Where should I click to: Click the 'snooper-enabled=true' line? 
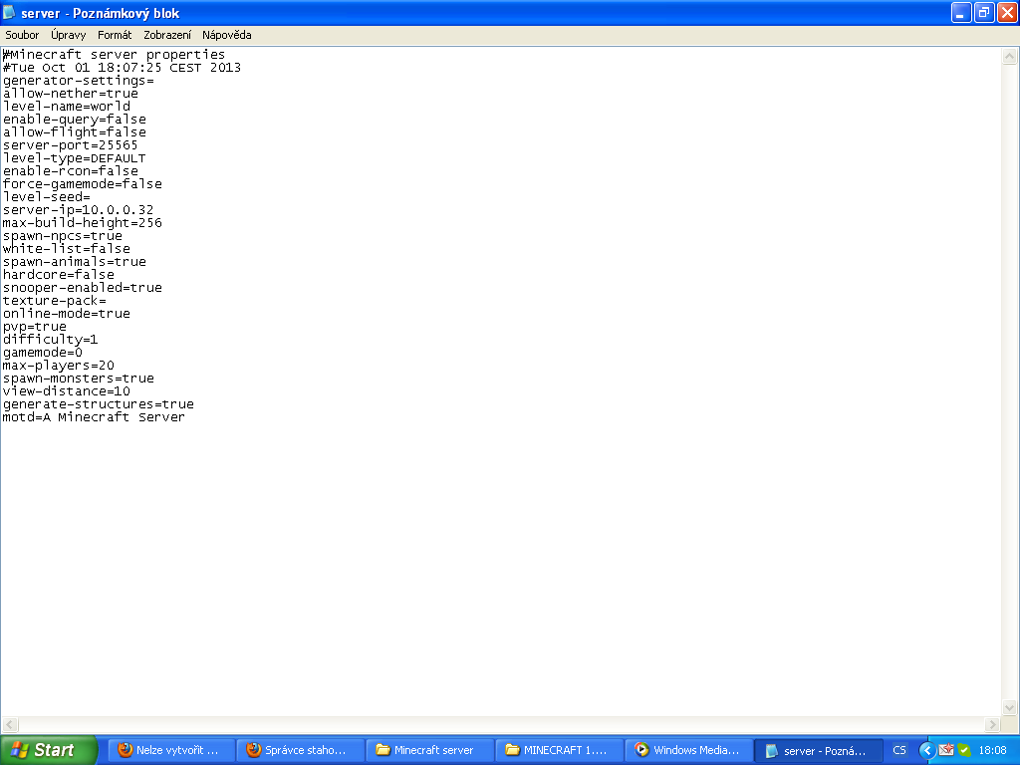(x=82, y=288)
